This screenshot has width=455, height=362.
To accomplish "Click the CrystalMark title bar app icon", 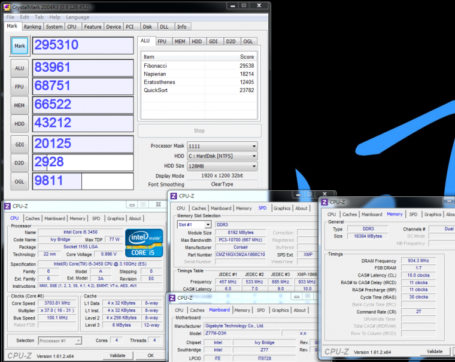I will coord(8,7).
